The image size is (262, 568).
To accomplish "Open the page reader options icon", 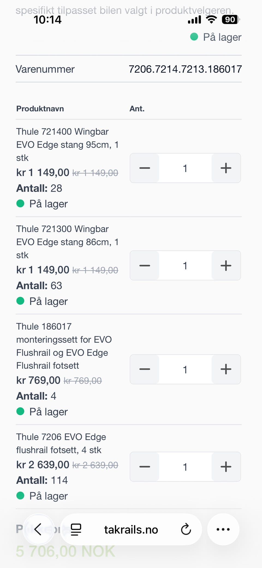I will [x=76, y=530].
